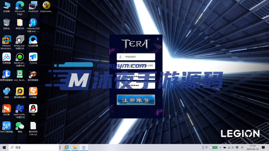Toggle the 英 input language indicator

tap(237, 148)
